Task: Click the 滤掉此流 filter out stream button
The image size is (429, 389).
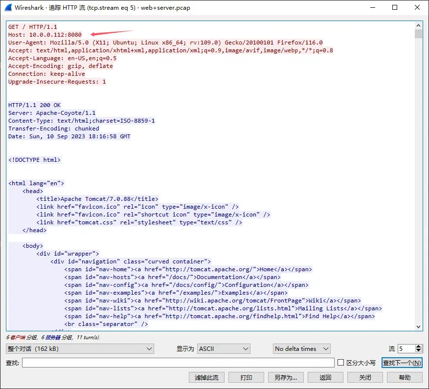Action: [206, 378]
